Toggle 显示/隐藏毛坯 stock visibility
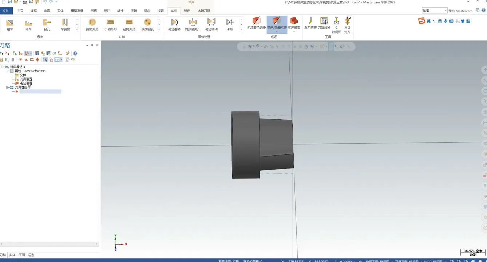The image size is (487, 262). tap(277, 23)
